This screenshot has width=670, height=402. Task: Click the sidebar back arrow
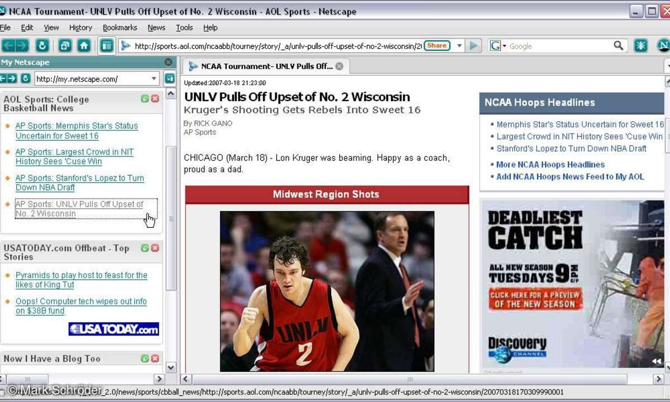[3, 79]
